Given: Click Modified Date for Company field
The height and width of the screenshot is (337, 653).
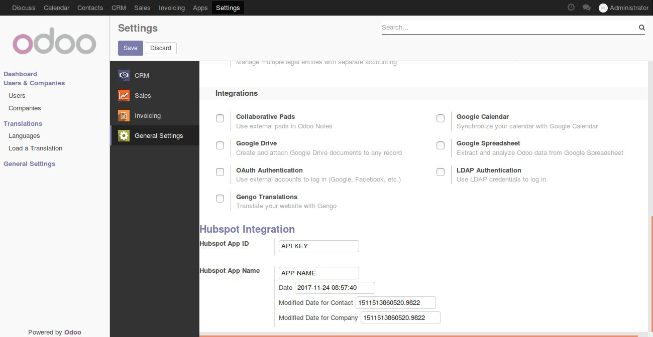Looking at the screenshot, I should tap(401, 317).
